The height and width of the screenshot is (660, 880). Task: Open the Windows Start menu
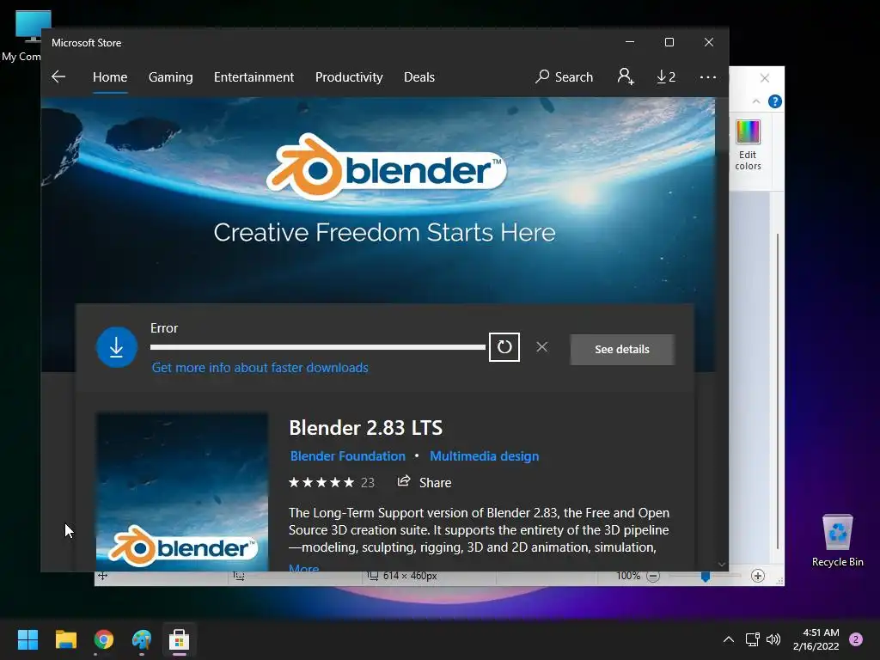[27, 639]
